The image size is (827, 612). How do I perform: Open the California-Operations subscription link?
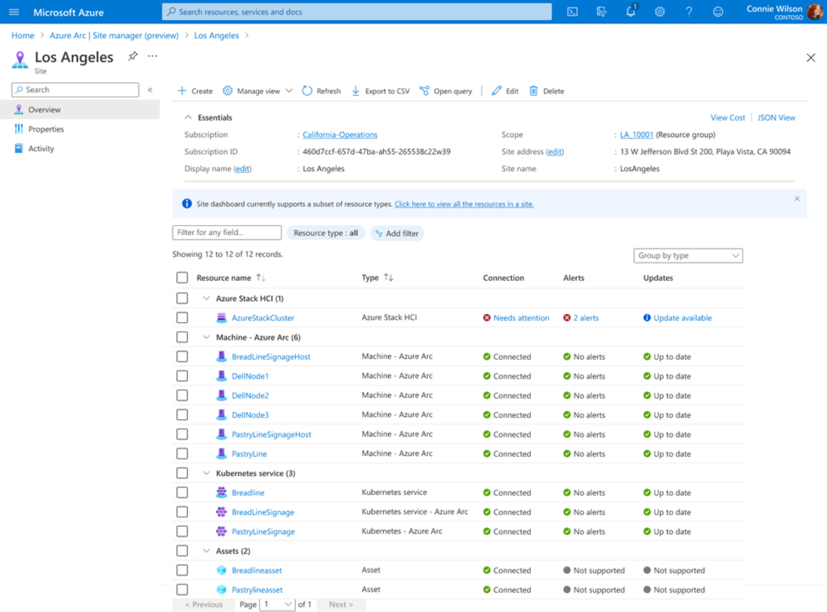pyautogui.click(x=340, y=134)
